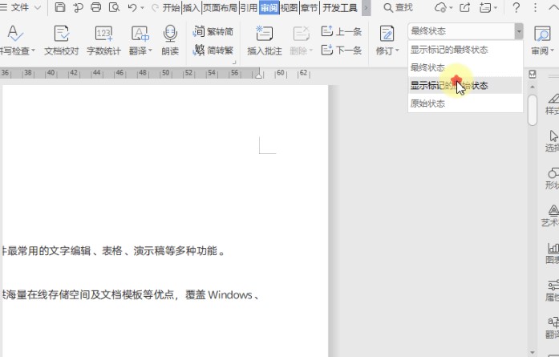Switch to the 页面布局 tab
Image resolution: width=559 pixels, height=357 pixels.
point(220,7)
